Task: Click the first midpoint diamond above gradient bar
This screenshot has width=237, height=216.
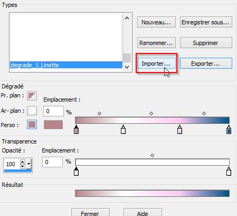Action: click(99, 113)
